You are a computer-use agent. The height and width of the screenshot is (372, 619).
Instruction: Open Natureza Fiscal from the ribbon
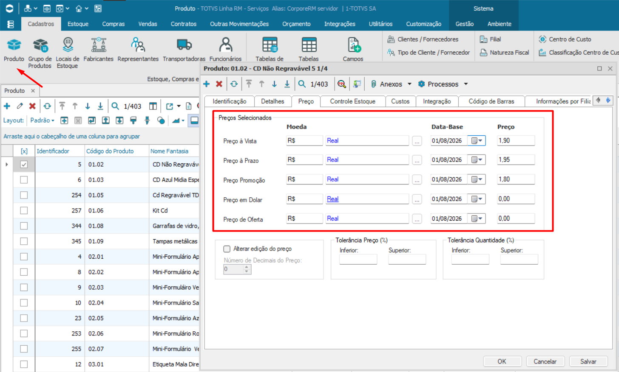tap(505, 53)
